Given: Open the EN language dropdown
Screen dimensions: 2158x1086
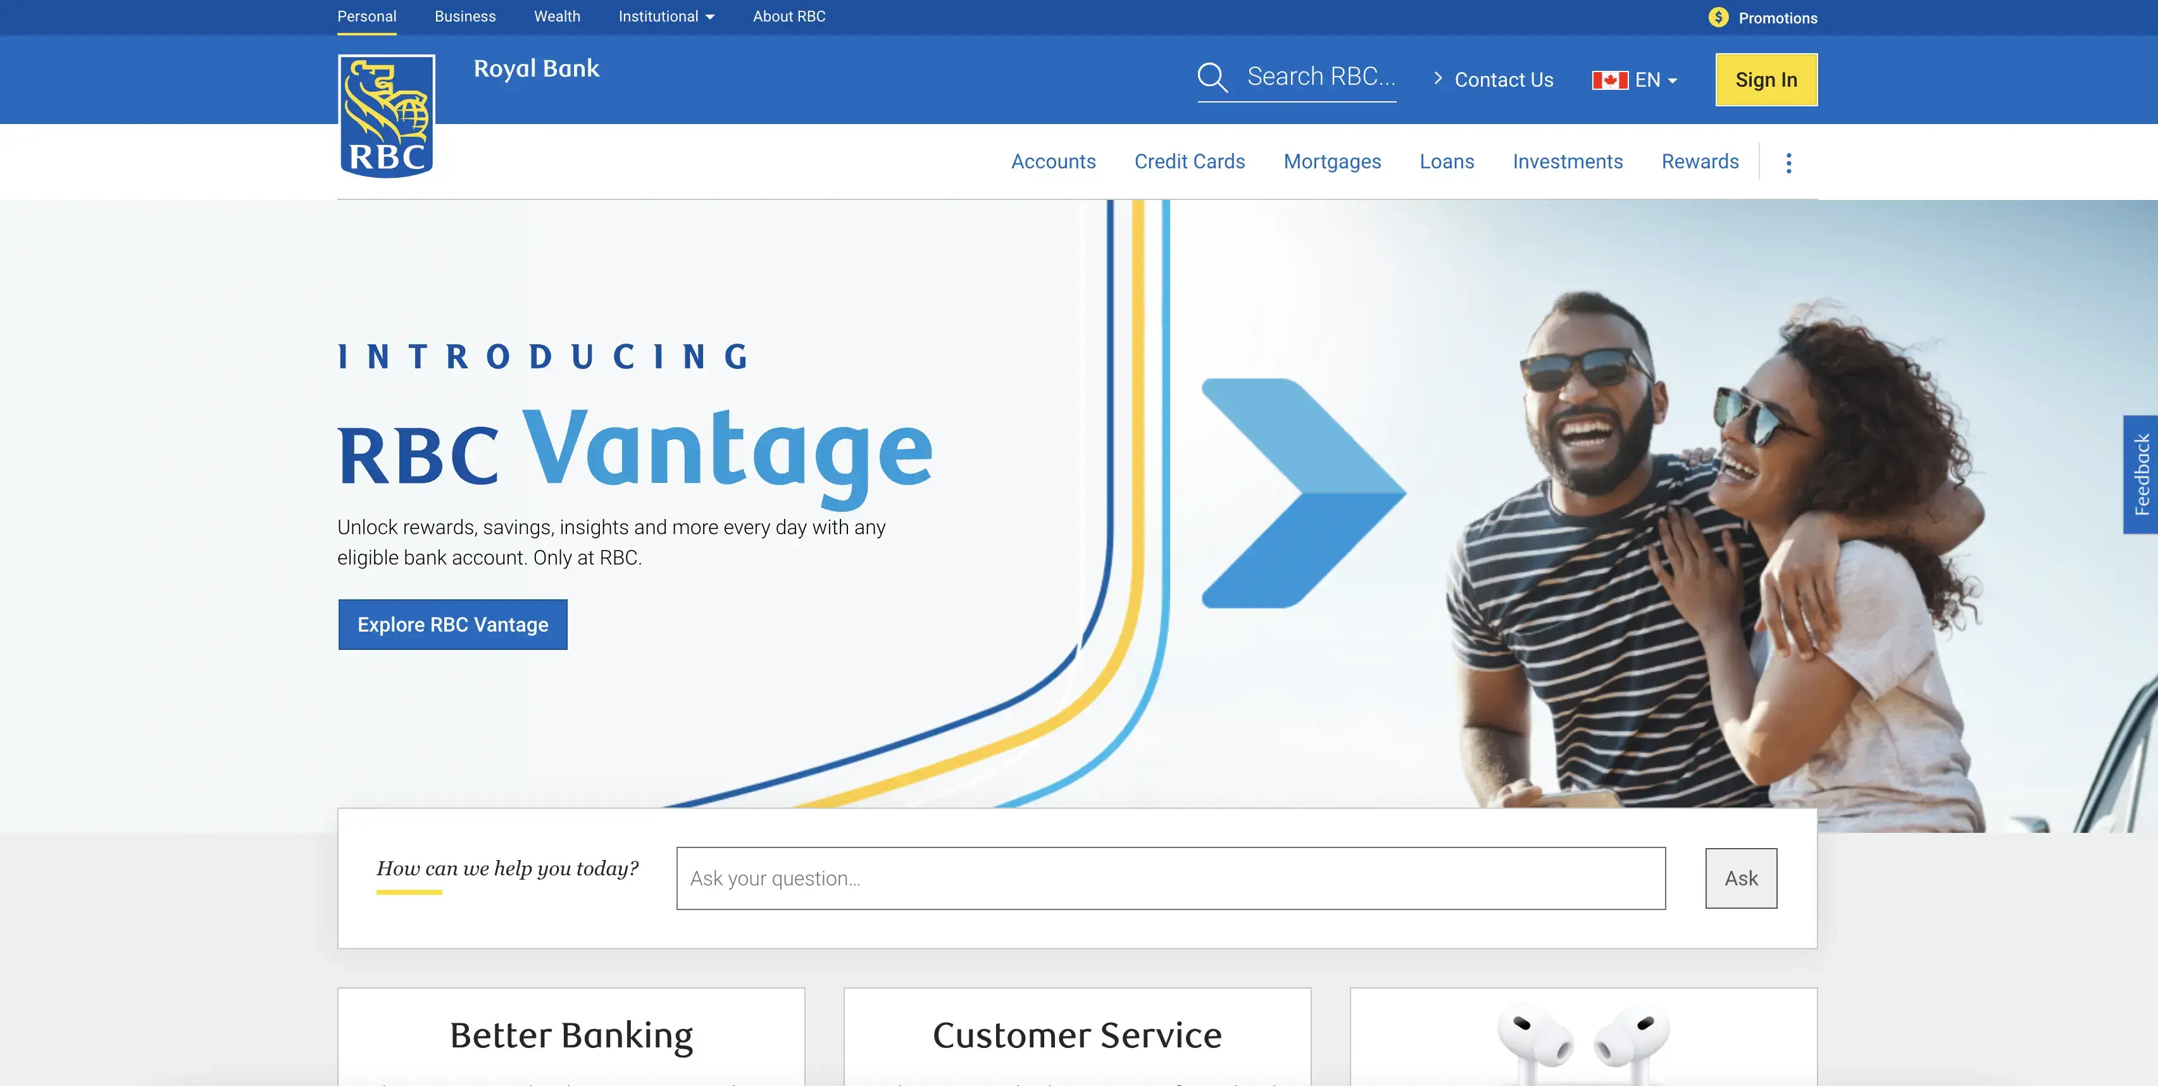Looking at the screenshot, I should 1654,80.
